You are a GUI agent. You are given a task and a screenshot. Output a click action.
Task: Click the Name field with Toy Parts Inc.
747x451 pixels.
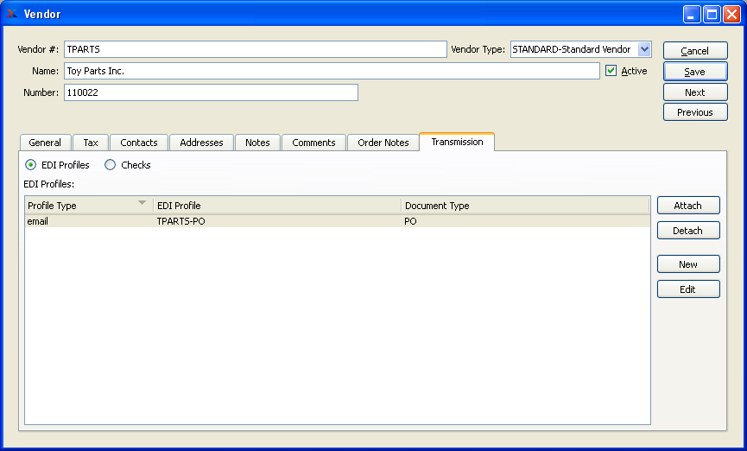tap(332, 71)
